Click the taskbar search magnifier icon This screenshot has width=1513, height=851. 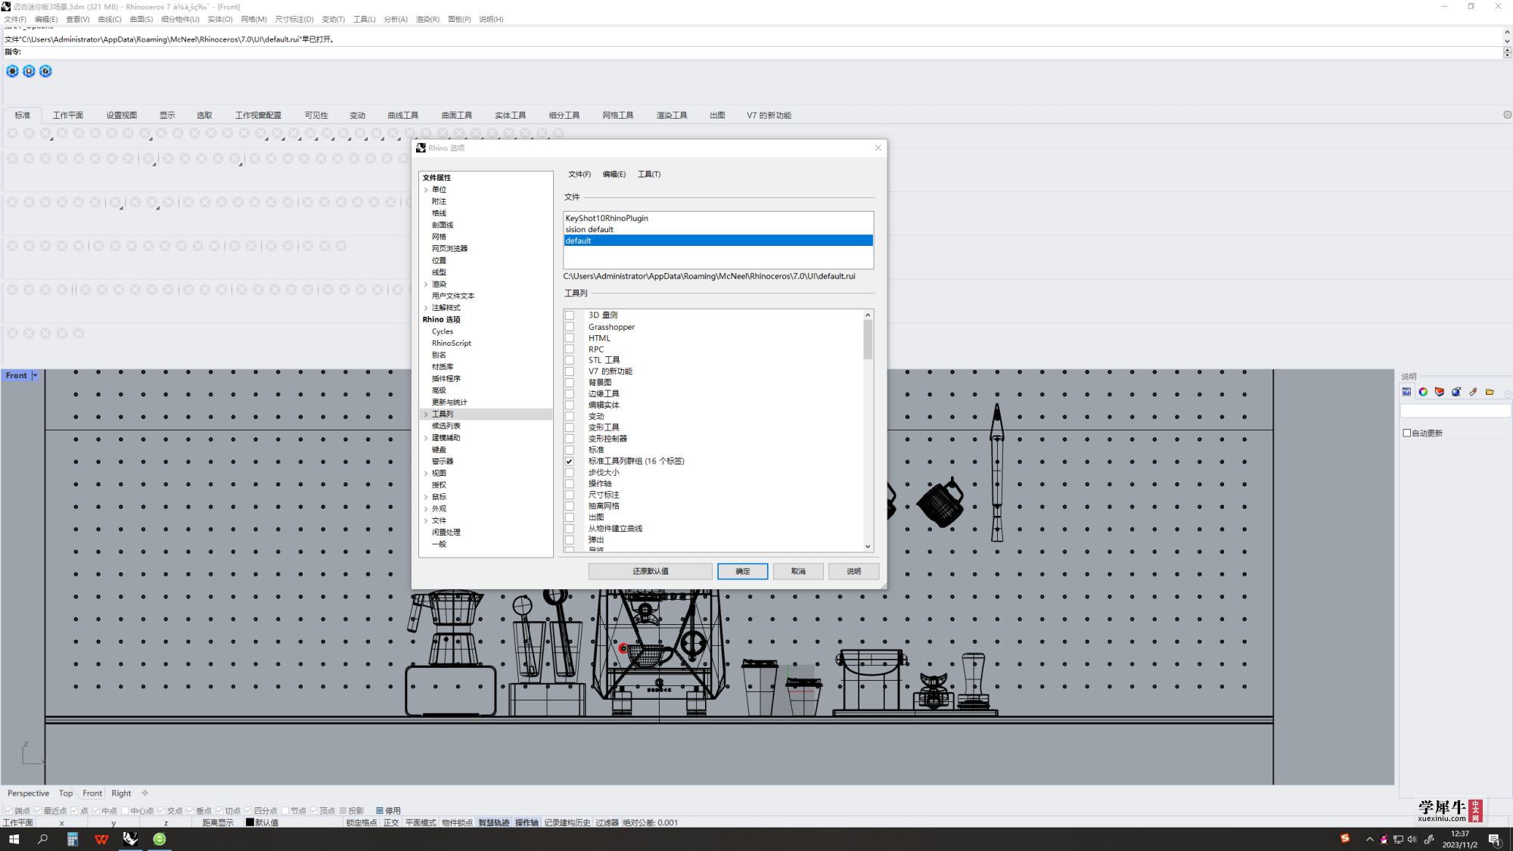(43, 839)
